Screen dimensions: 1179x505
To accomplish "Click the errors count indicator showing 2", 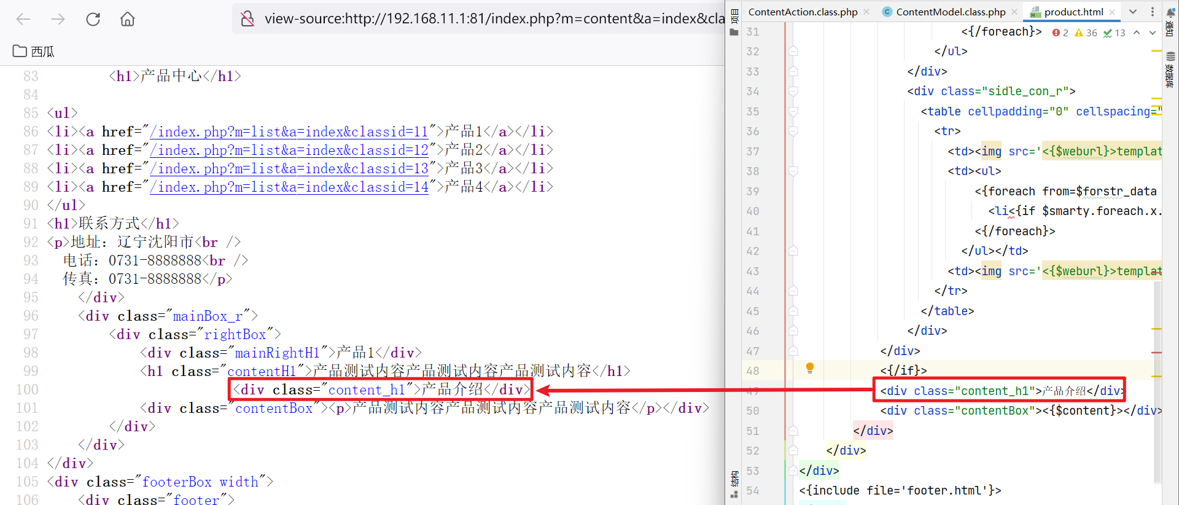I will tap(1060, 33).
